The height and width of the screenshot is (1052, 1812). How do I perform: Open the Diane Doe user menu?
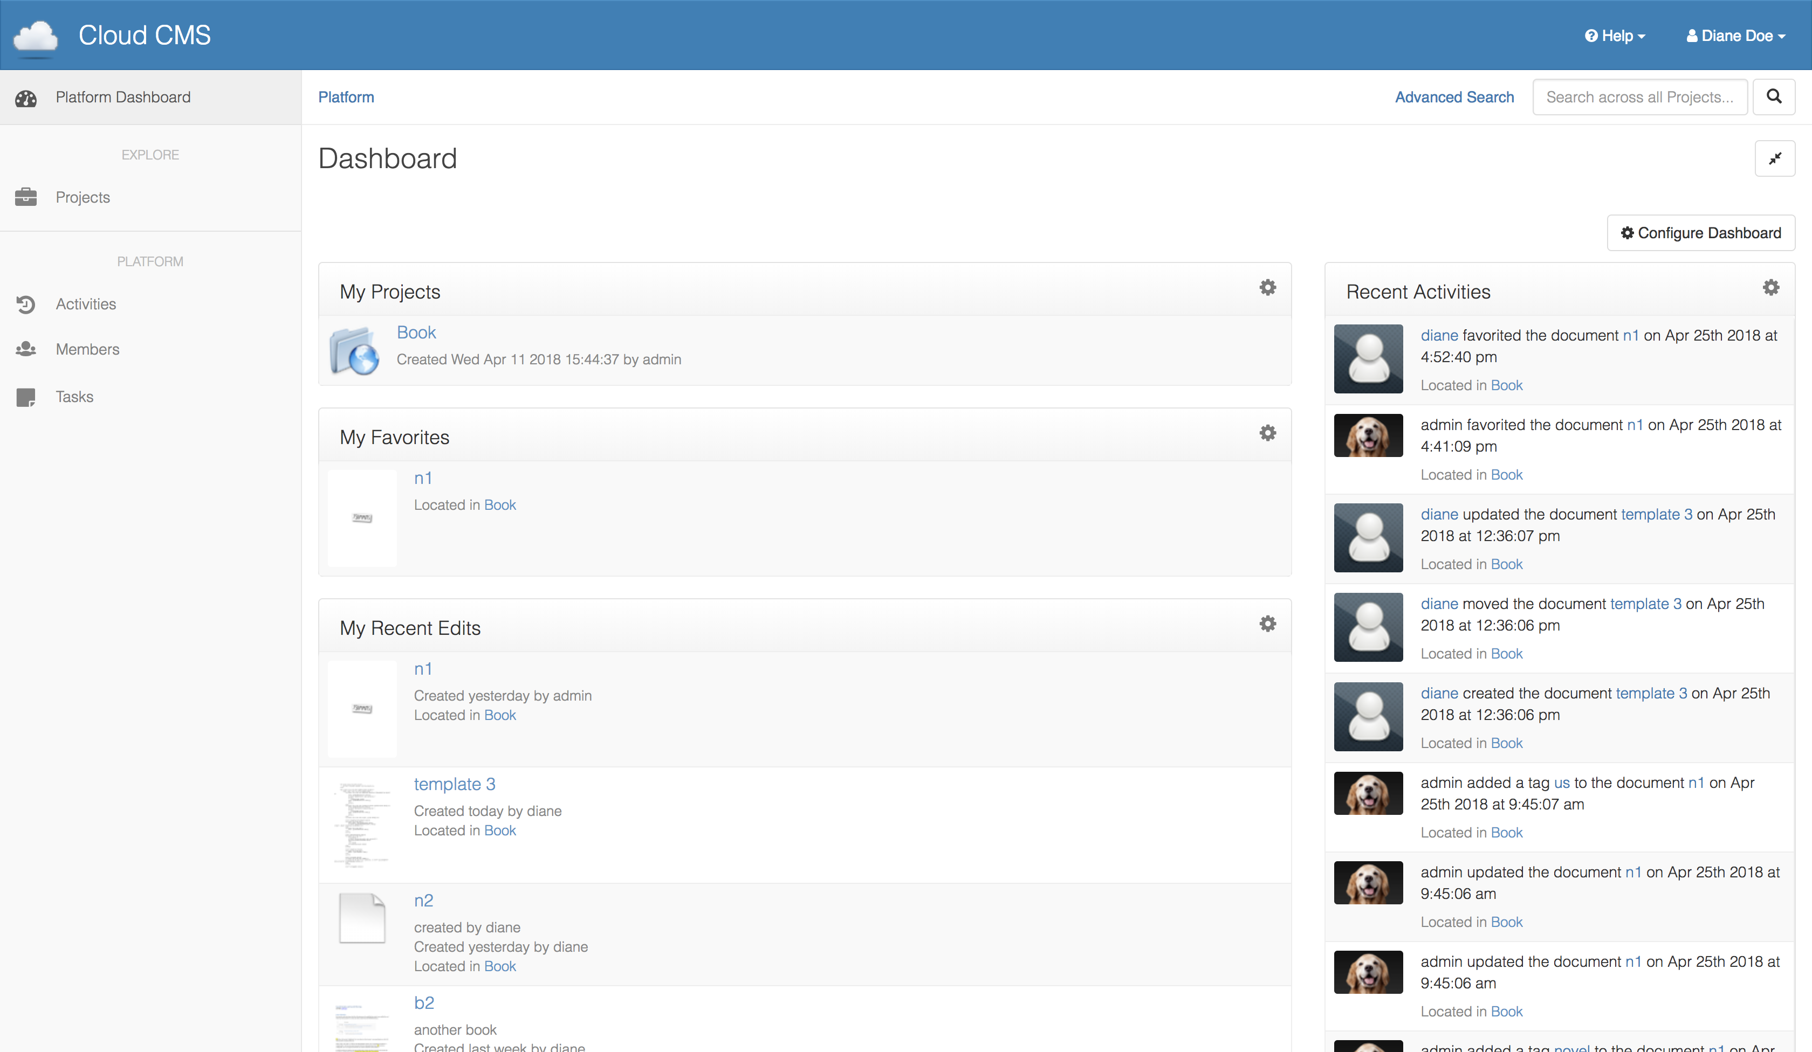point(1735,35)
